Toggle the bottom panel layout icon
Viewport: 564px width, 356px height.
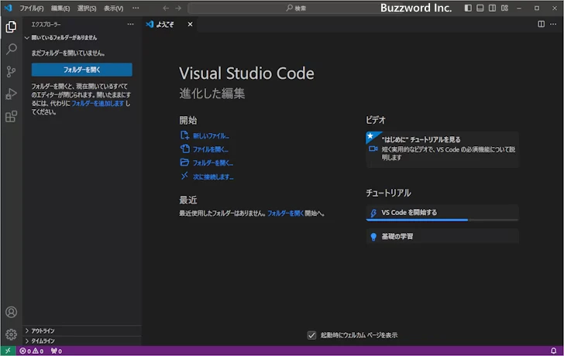point(480,8)
